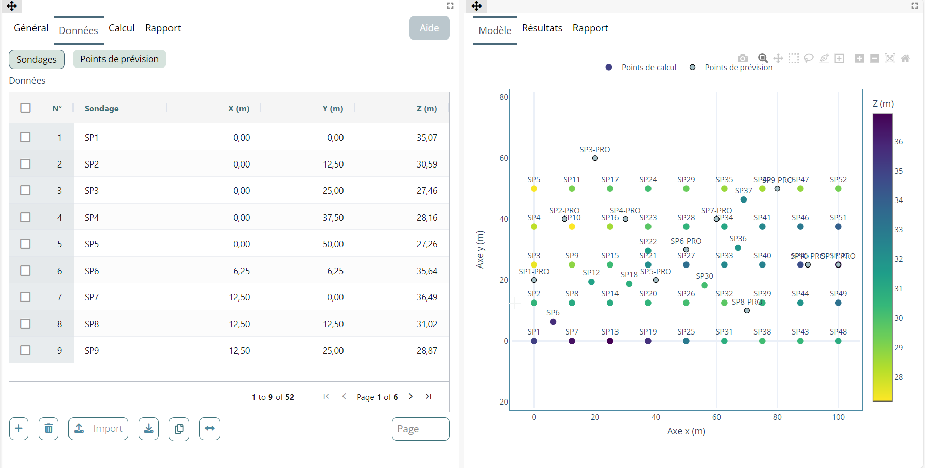This screenshot has width=925, height=468.
Task: Switch to the Calcul tab
Action: [121, 28]
